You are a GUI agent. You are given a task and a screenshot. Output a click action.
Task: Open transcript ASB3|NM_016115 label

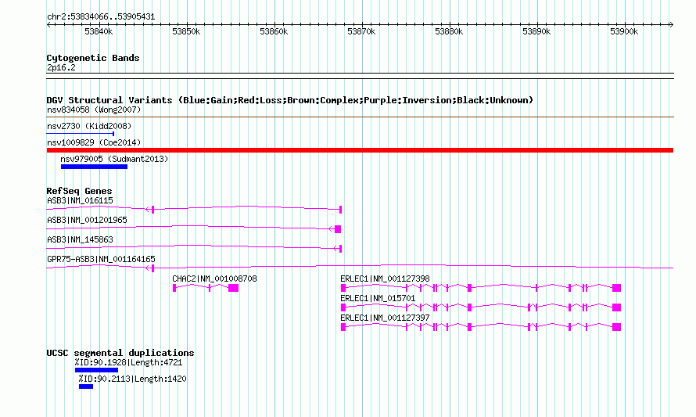coord(80,201)
